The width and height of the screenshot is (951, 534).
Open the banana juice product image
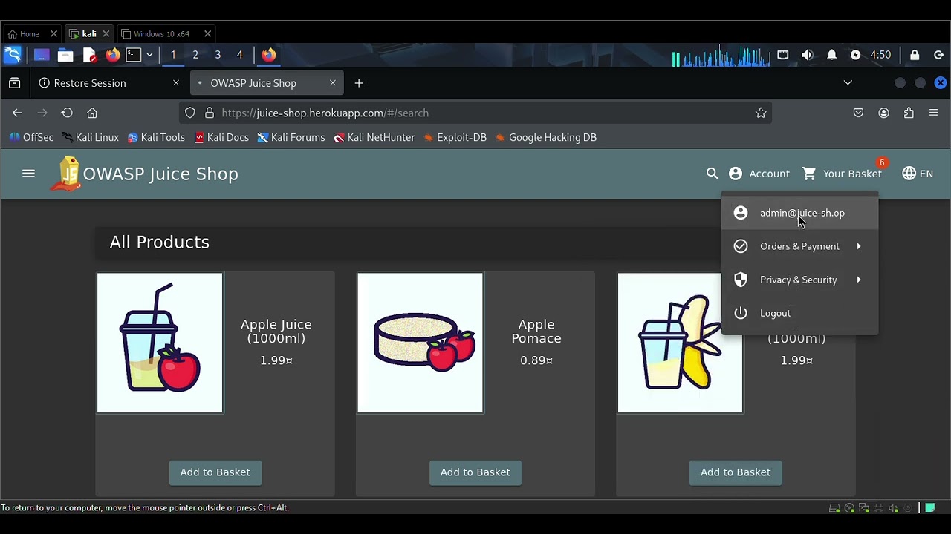coord(681,343)
